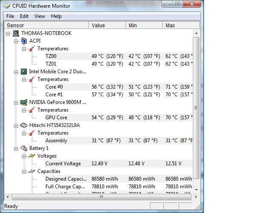Viewport: 272px width, 213px height.
Task: Select the Full Charge Cap... row
Action: (118, 187)
